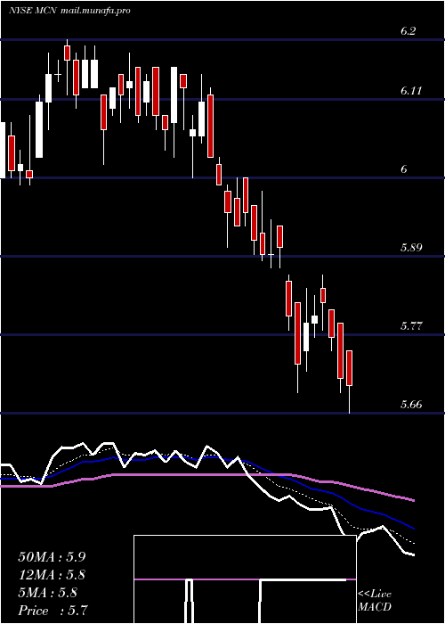Screen dimensions: 445x624
Task: Click the <<Live MACD label
Action: pyautogui.click(x=375, y=600)
